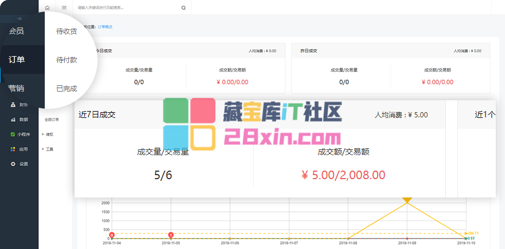505x249 pixels.
Task: Click the 近7日成交 card heading
Action: click(97, 114)
